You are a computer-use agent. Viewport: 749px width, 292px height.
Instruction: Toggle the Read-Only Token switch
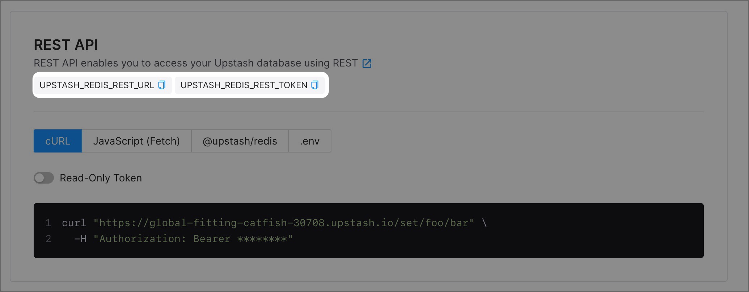click(44, 178)
